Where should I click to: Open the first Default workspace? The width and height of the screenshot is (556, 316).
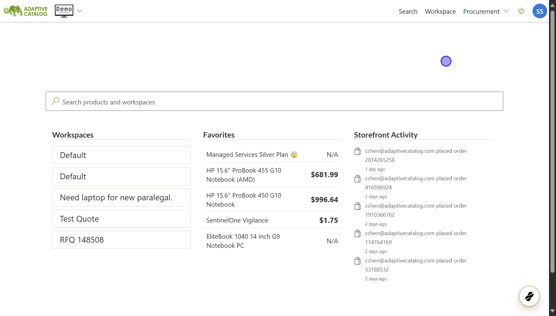121,155
